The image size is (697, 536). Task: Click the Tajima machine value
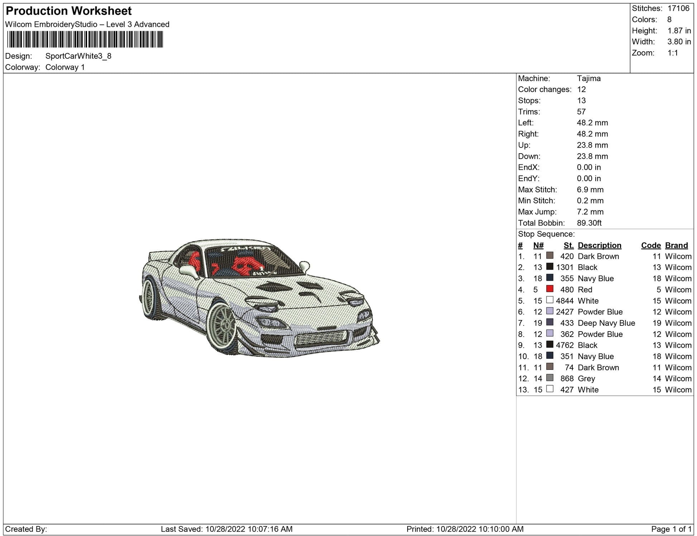point(588,78)
